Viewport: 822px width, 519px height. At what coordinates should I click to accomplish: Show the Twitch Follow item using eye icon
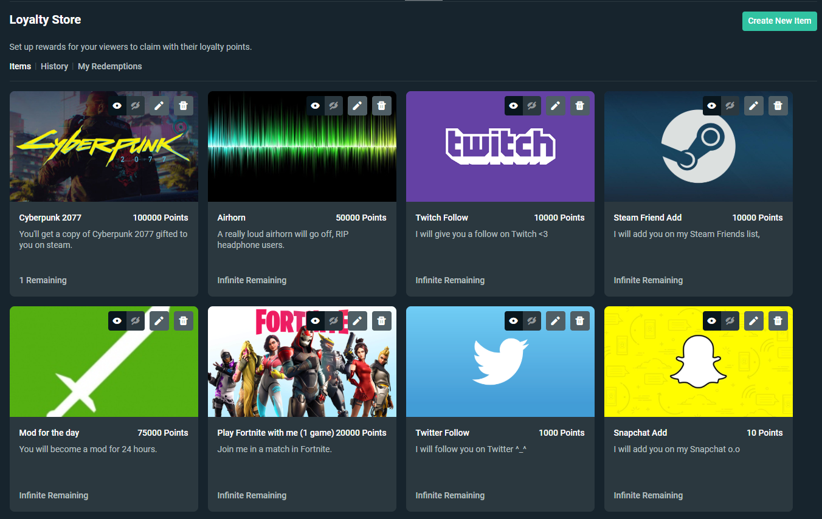point(514,106)
